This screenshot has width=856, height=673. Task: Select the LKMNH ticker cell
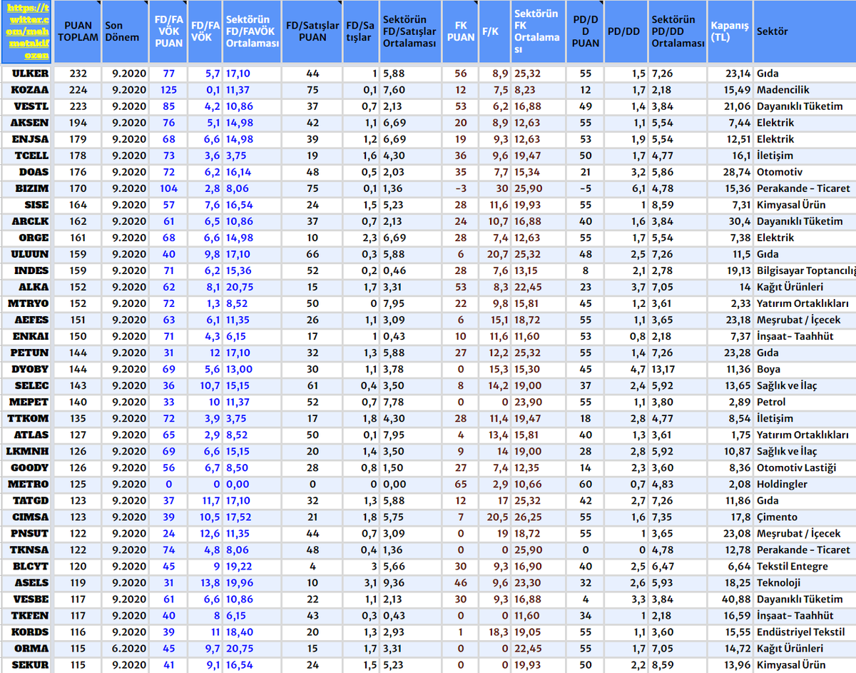pos(27,451)
